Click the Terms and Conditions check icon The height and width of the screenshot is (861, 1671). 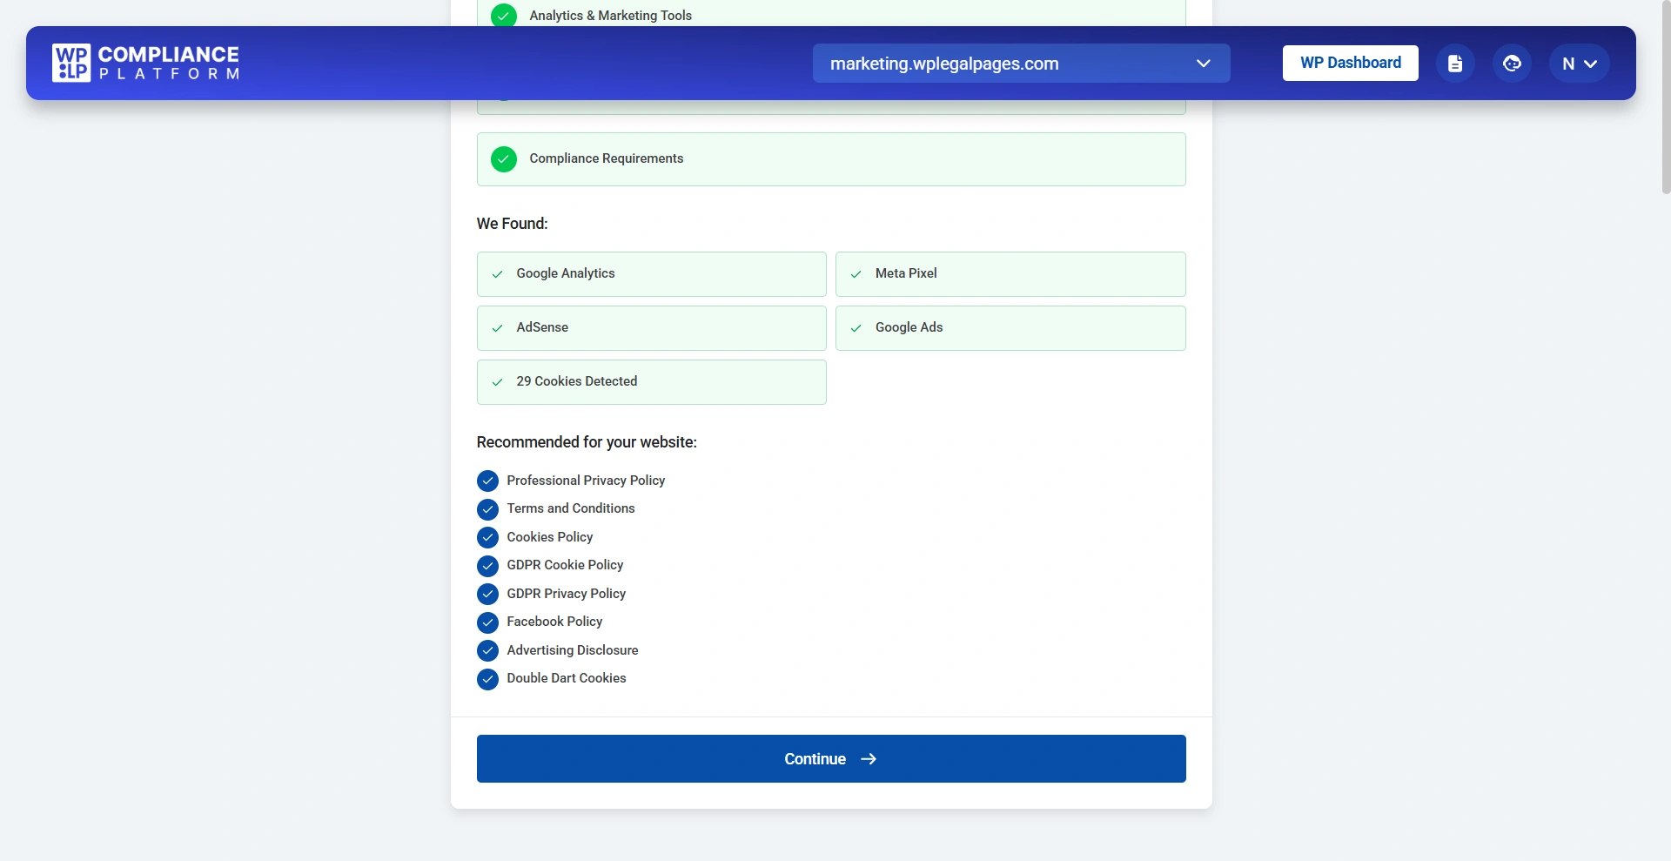487,509
